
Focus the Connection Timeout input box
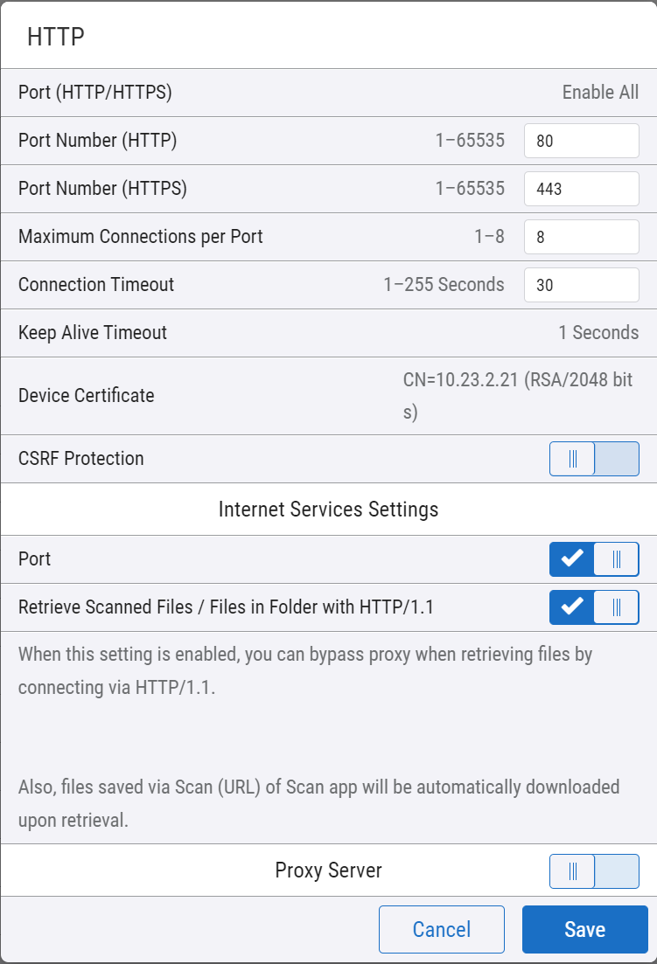(581, 285)
